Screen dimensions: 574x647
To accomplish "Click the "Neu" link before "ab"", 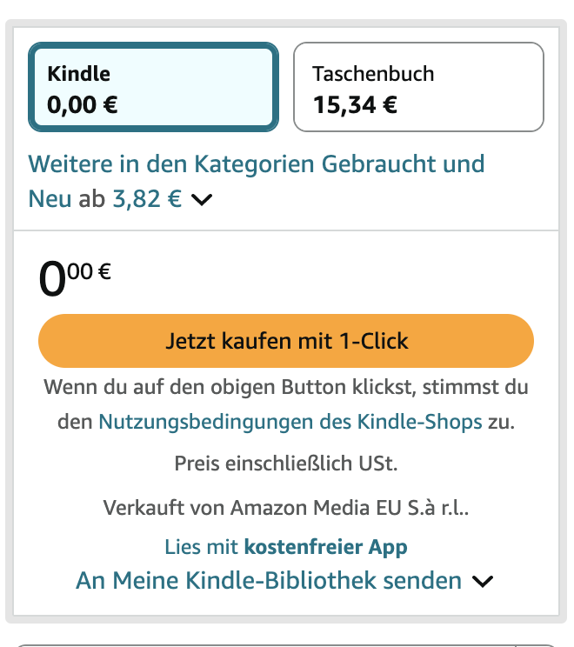I will point(50,199).
